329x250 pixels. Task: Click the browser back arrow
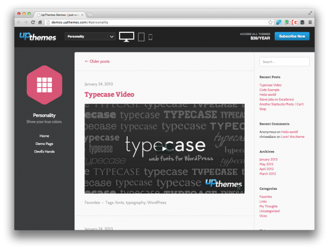19,22
